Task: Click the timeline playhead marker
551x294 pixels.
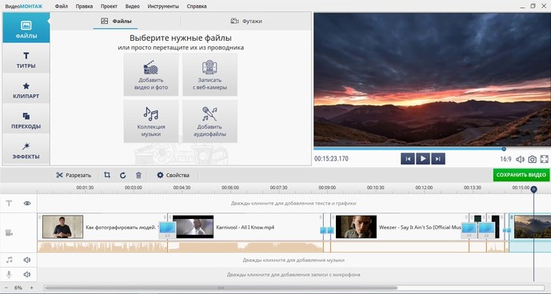Action: coord(533,189)
